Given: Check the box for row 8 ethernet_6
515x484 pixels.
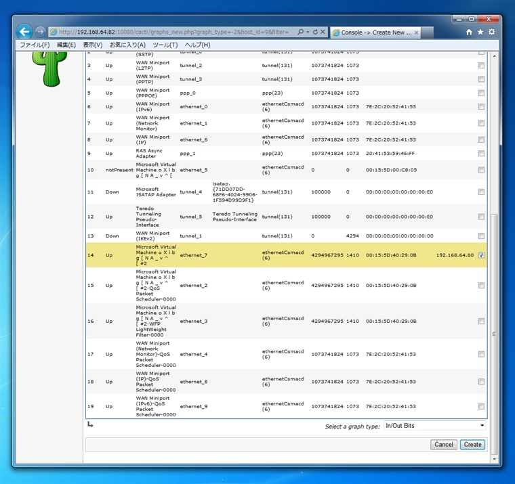Looking at the screenshot, I should pyautogui.click(x=481, y=140).
